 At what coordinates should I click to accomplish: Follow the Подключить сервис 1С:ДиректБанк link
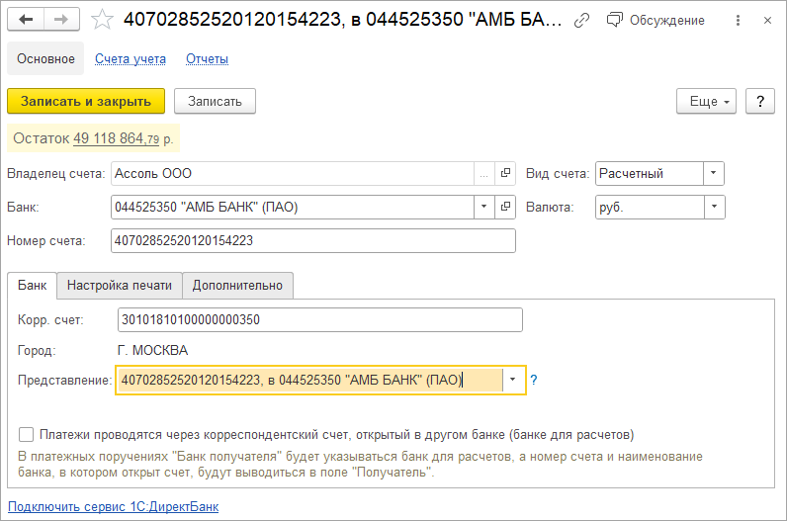click(113, 507)
